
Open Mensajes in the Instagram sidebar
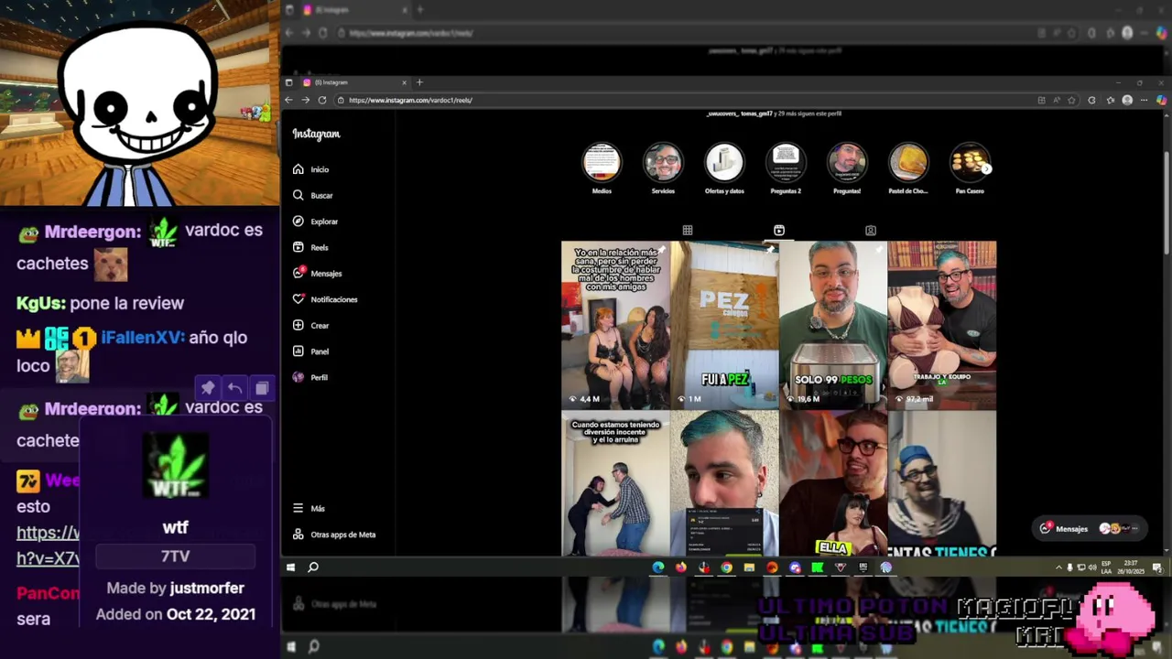click(x=317, y=274)
